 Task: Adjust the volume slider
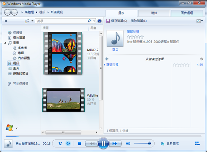coord(142,143)
